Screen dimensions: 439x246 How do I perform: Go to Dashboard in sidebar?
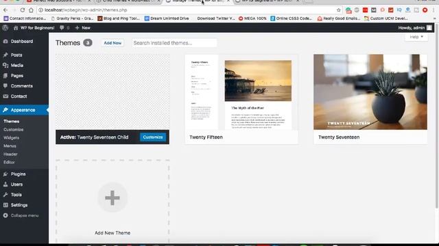tap(22, 41)
